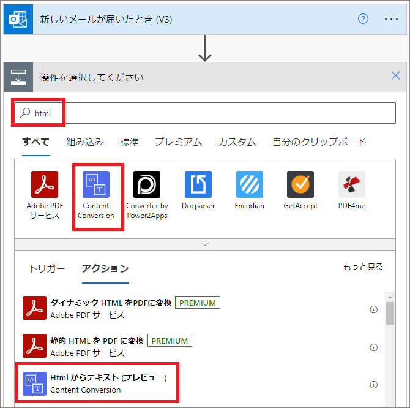The image size is (410, 408).
Task: Switch to the 標準 tab
Action: point(129,142)
